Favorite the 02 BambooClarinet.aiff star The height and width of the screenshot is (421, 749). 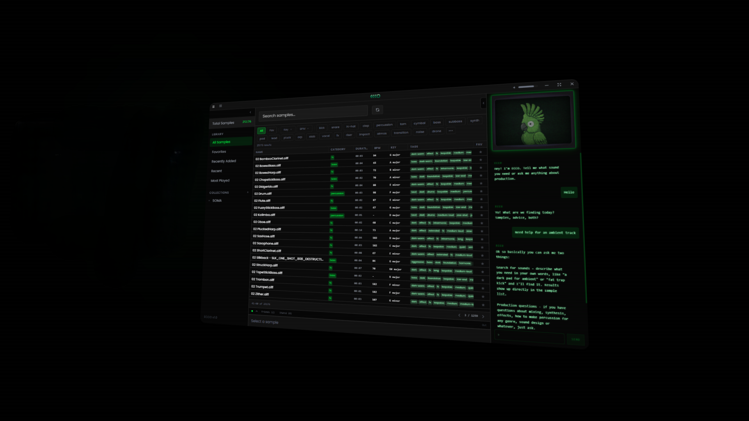pos(481,152)
